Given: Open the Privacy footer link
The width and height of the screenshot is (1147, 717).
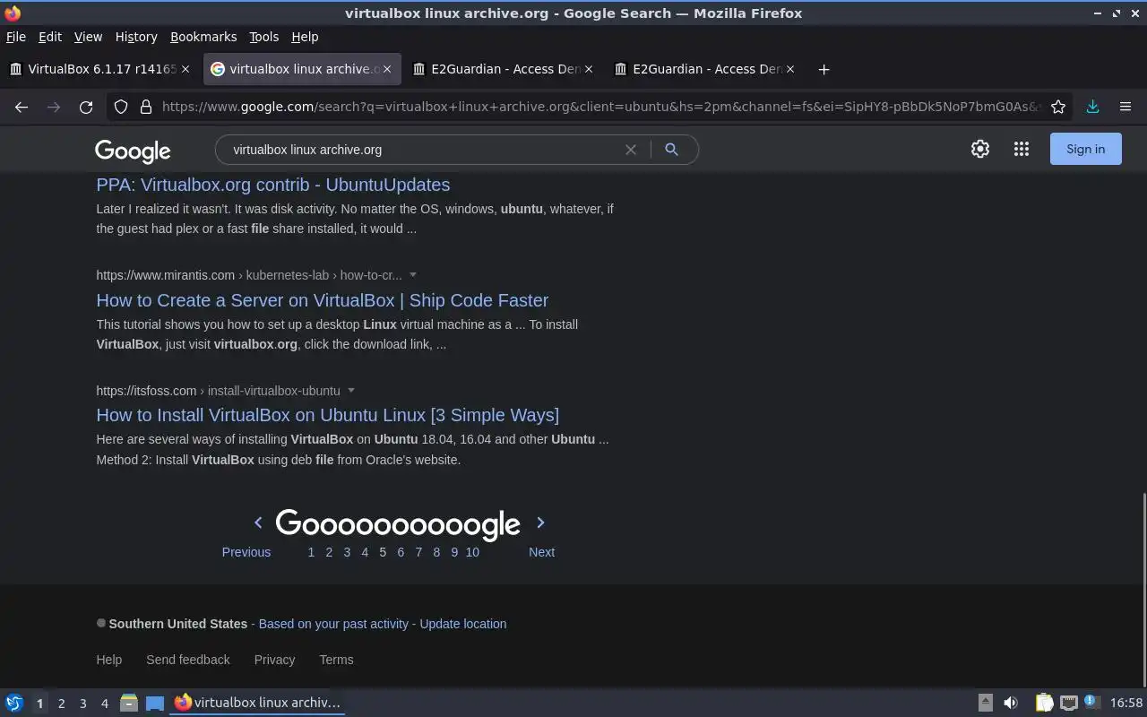Looking at the screenshot, I should click(x=274, y=660).
